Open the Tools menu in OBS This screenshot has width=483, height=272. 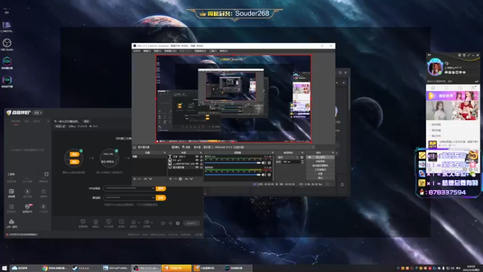pos(213,51)
